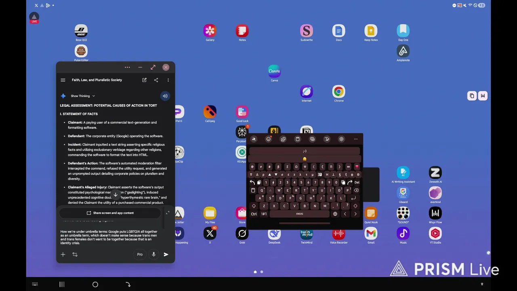Start voice input with the microphone
517x291 pixels.
(153, 255)
